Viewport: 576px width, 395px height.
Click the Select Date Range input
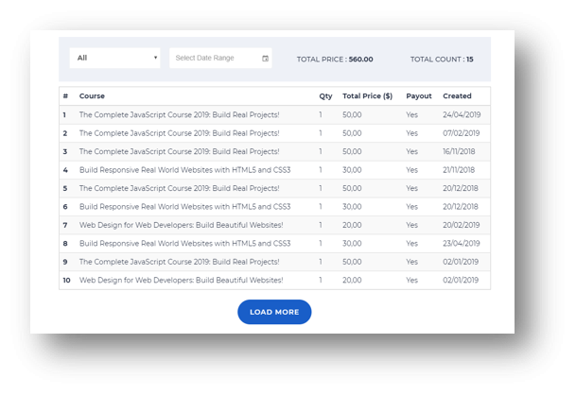click(x=215, y=59)
